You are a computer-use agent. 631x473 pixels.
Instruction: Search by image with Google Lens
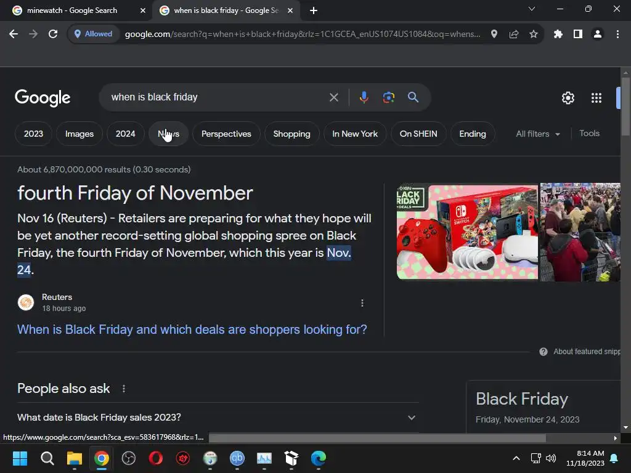[388, 97]
